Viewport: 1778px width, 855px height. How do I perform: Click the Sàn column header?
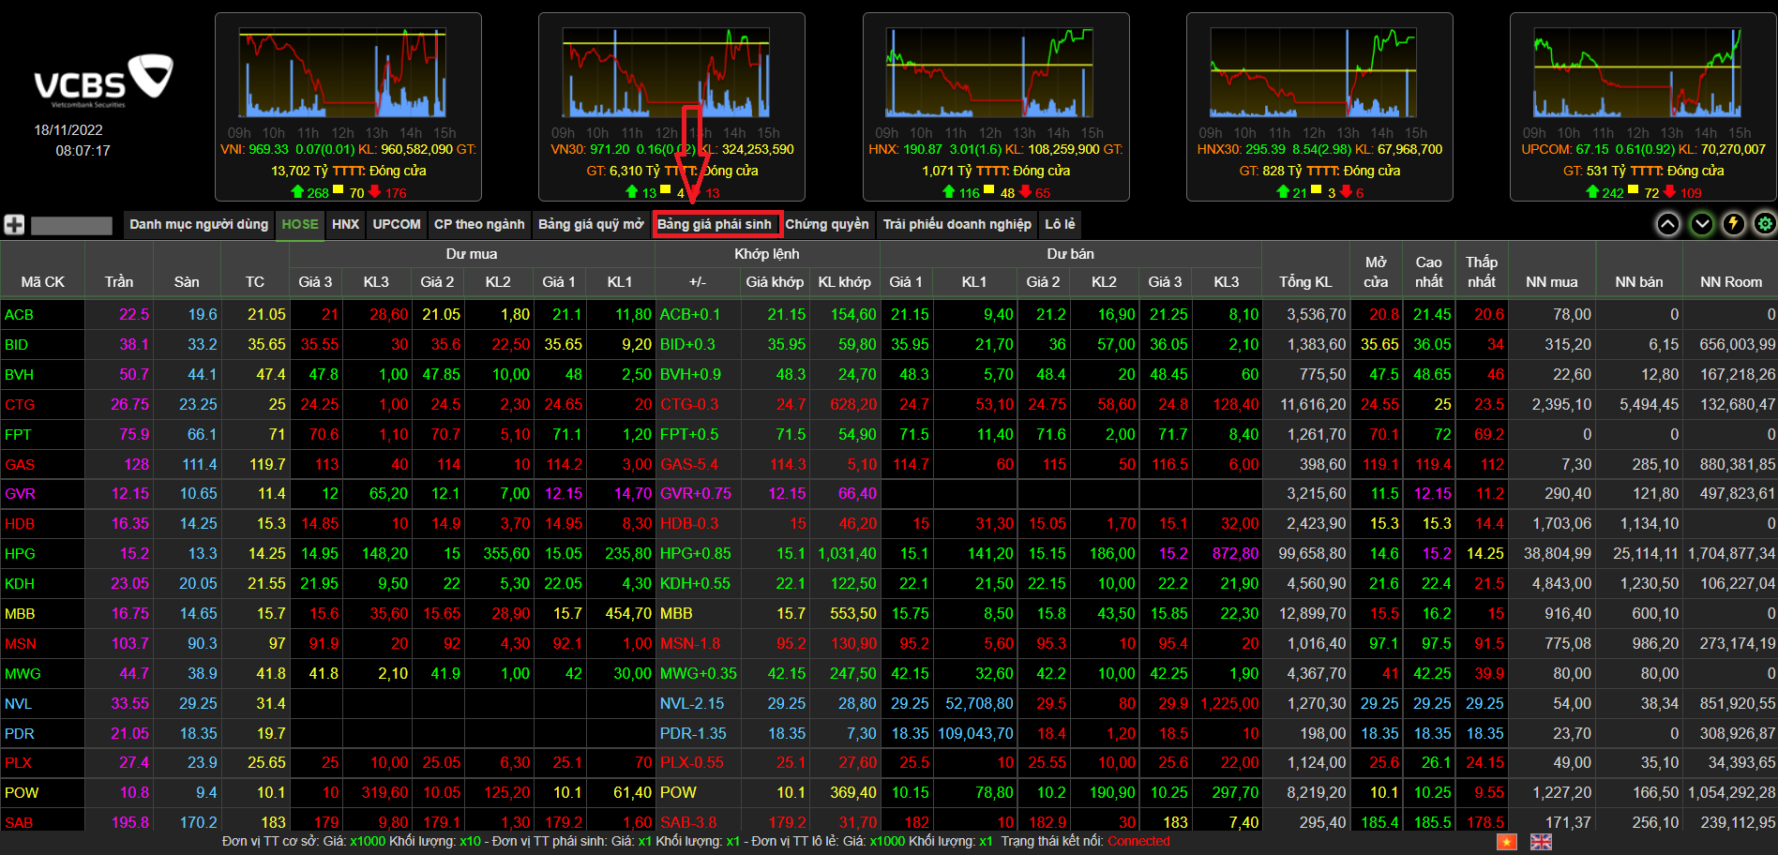tap(187, 281)
